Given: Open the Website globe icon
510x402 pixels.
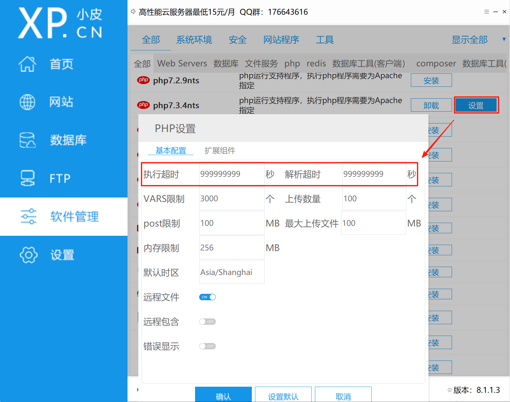Looking at the screenshot, I should coord(27,102).
